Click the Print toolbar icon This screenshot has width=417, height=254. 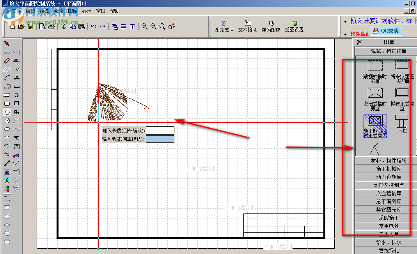point(51,26)
